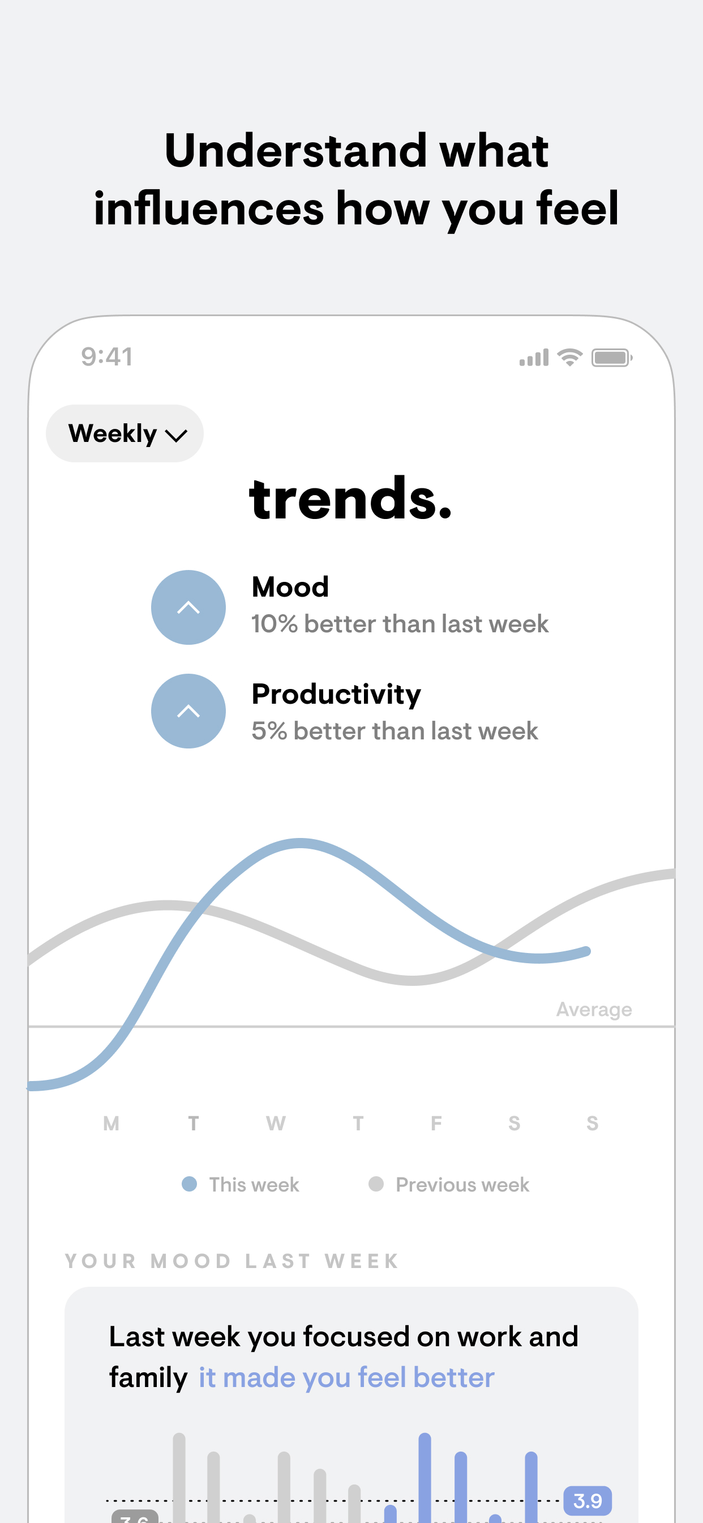The height and width of the screenshot is (1523, 703).
Task: Select the M day on chart axis
Action: point(111,1123)
